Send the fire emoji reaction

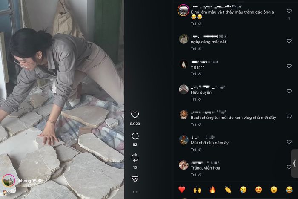coord(212,190)
